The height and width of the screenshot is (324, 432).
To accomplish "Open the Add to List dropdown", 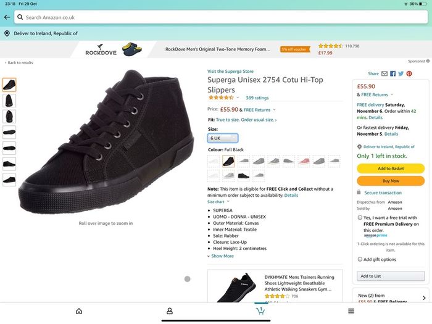I will click(391, 276).
